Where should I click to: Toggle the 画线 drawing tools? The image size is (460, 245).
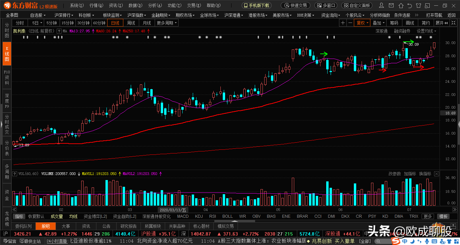click(410, 23)
